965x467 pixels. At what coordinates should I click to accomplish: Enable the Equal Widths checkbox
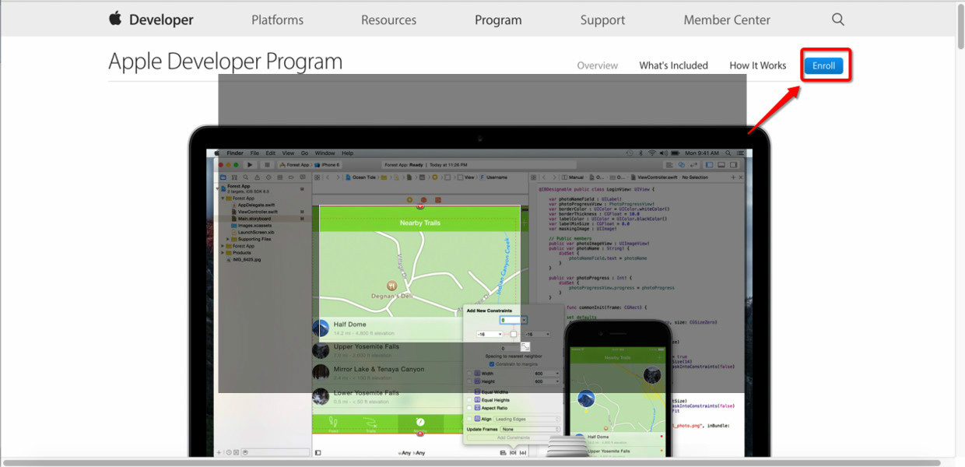[469, 392]
